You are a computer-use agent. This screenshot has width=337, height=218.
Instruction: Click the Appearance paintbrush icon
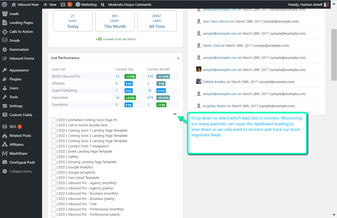tap(5, 70)
